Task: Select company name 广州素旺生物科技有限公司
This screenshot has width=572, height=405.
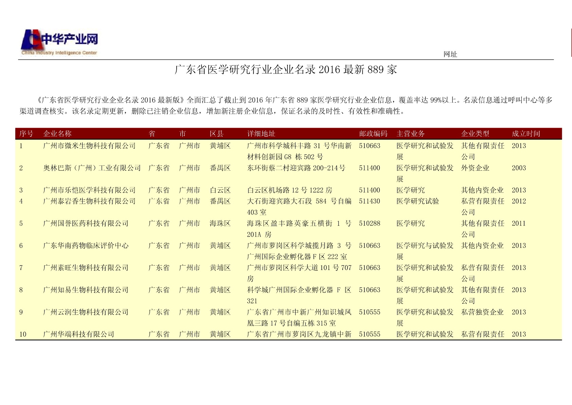Action: [86, 268]
